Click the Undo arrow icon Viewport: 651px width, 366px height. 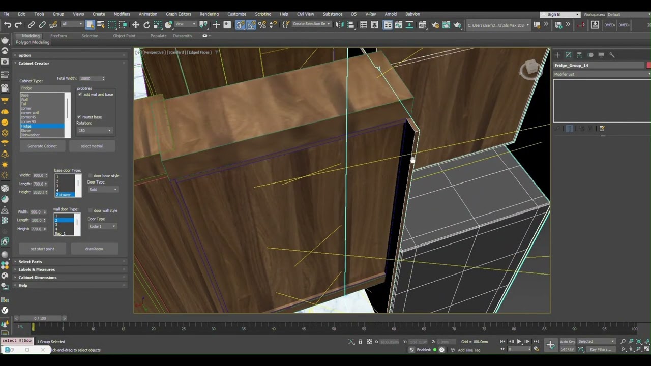point(8,25)
